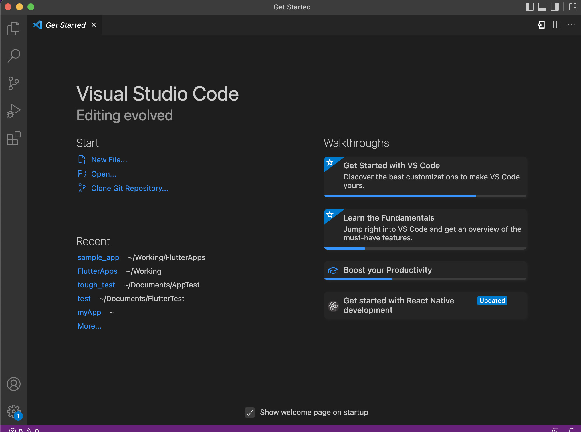Open the Extensions panel

tap(13, 138)
